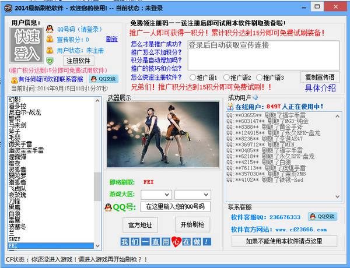Click the app icon in the title bar

point(9,8)
